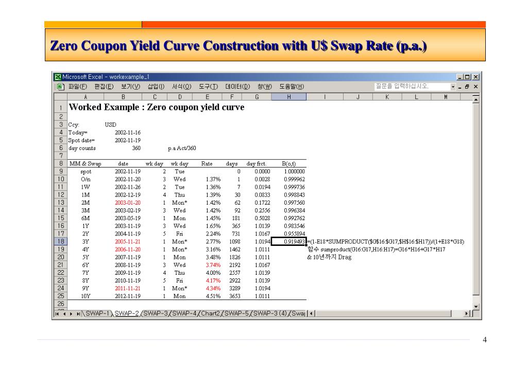527x365 pixels.
Task: Click the cell containing USD
Action: 110,125
